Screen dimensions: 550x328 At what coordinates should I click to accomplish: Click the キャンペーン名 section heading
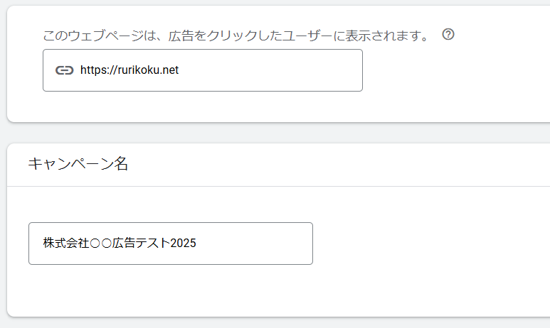(x=78, y=163)
